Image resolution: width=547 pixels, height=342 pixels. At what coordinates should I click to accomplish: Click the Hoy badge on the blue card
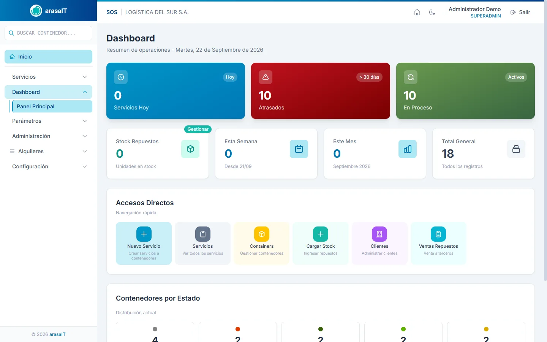[230, 77]
